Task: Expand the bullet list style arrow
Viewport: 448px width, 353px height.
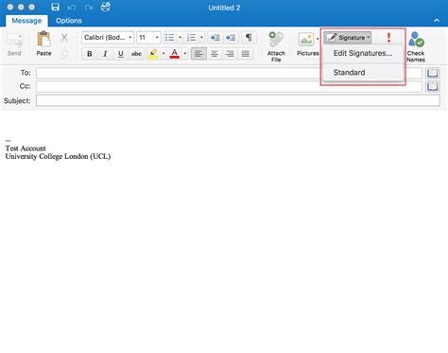Action: coord(181,38)
